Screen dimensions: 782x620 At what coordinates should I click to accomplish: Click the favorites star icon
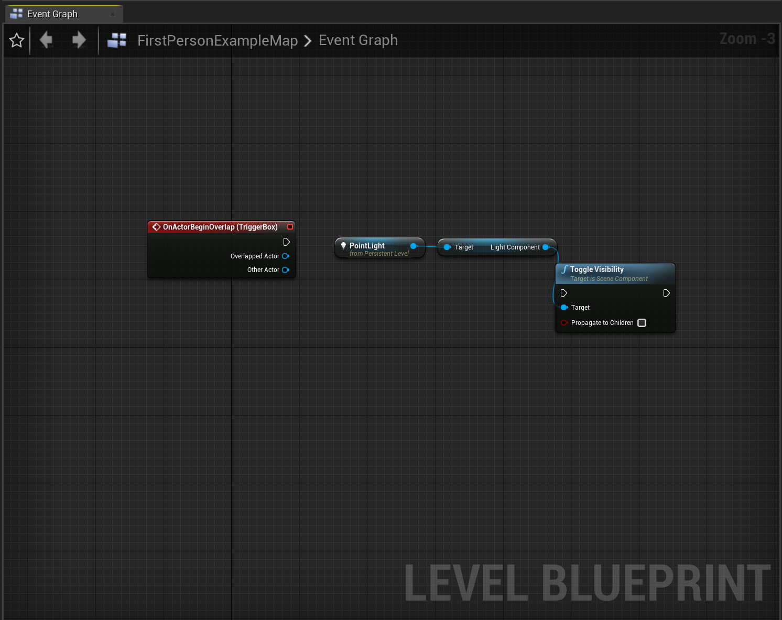coord(17,40)
